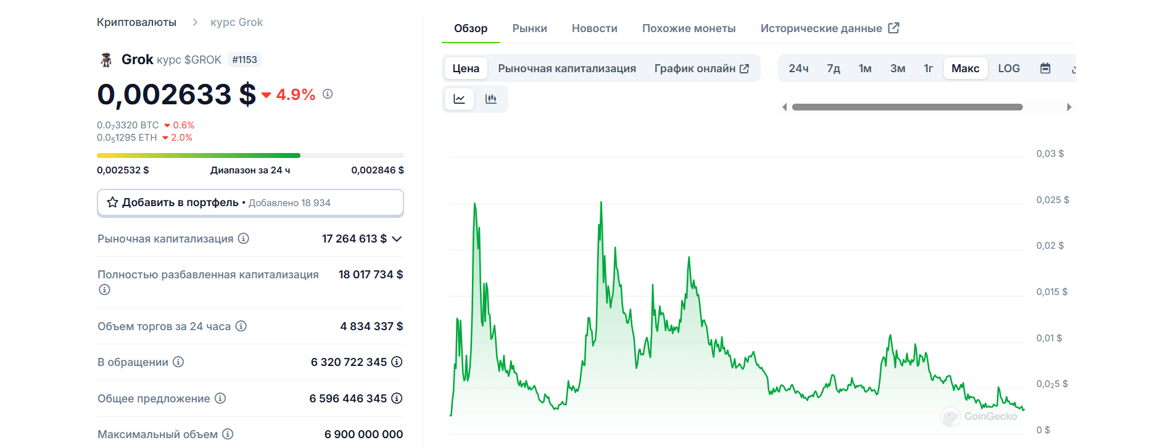Click the 4 834 337 $ volume value
1158x448 pixels.
372,326
